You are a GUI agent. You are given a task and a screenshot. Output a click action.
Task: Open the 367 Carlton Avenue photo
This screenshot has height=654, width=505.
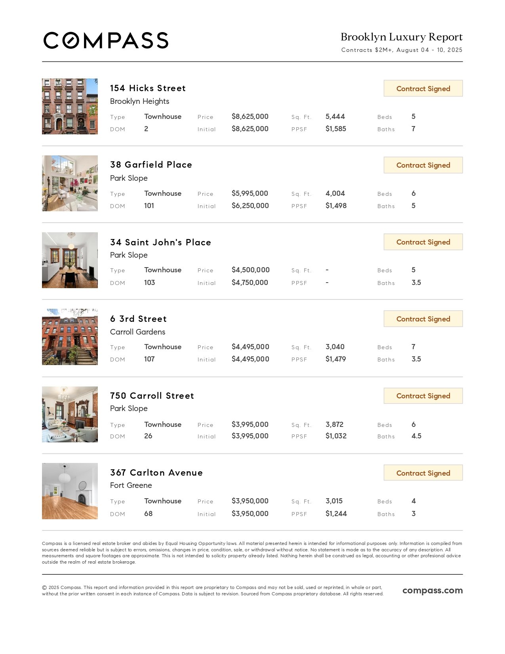coord(70,491)
